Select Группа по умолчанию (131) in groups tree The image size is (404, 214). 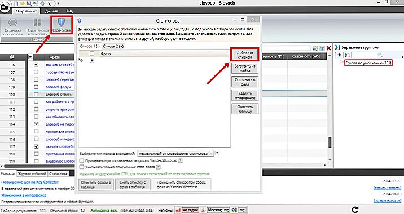[368, 63]
